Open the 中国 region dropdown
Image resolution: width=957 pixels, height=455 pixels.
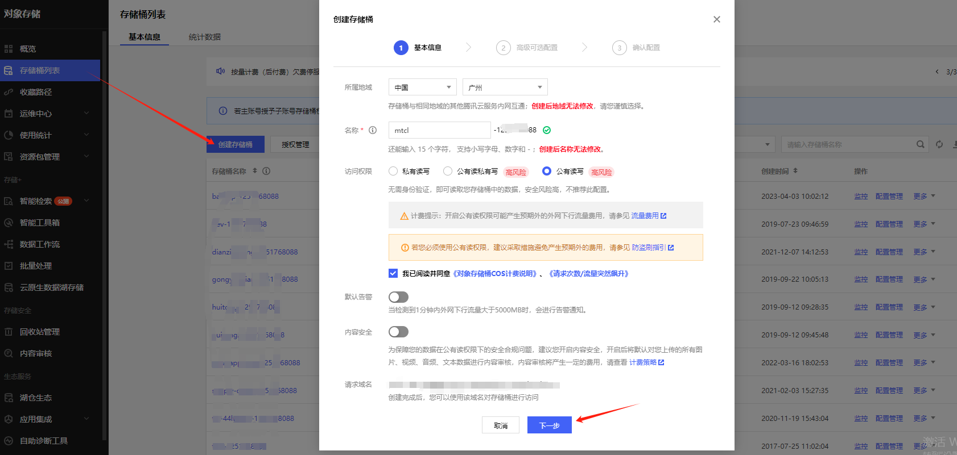[422, 87]
